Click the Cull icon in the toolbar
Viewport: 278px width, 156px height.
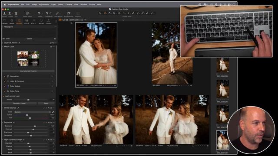click(x=16, y=13)
